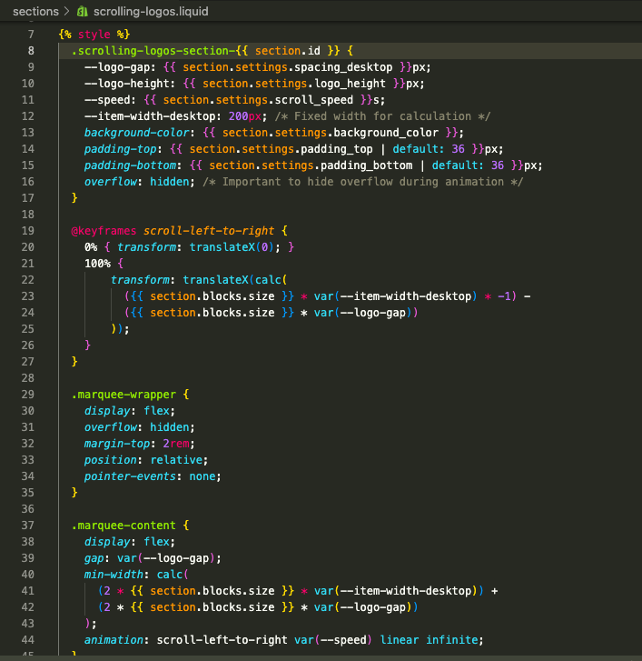This screenshot has height=661, width=642.
Task: Click 'spacing_desktop' on line 9
Action: (x=343, y=67)
